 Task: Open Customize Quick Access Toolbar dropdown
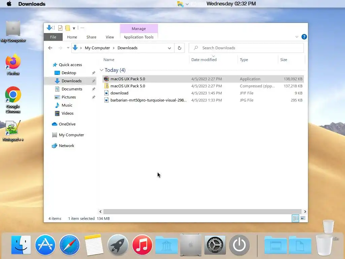coord(74,28)
